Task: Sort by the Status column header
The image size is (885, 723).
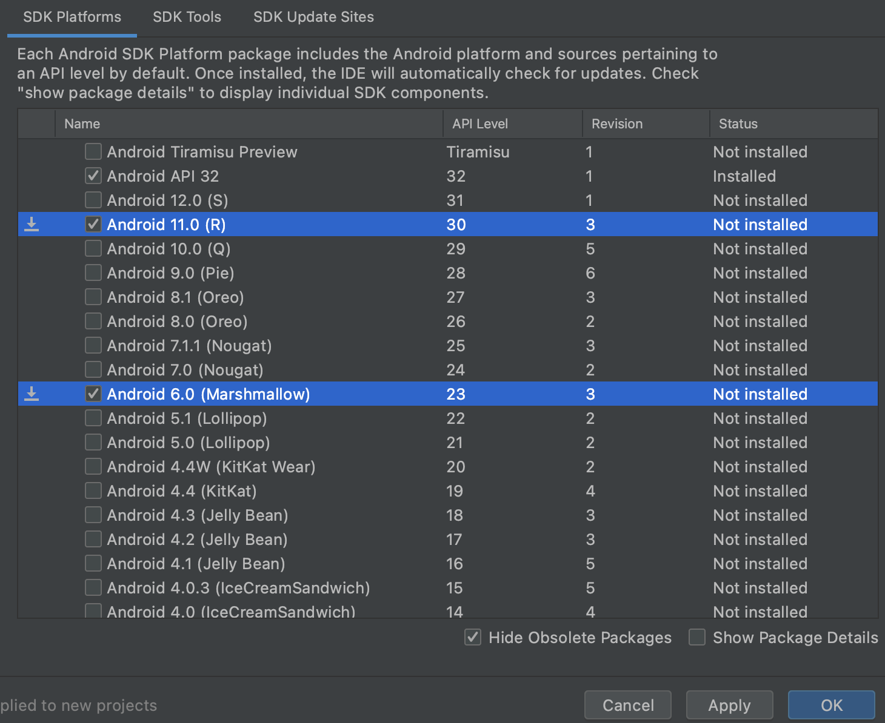Action: point(794,124)
